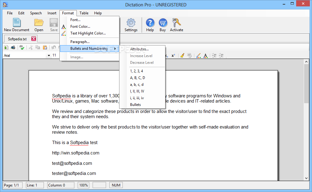
Task: Click the vertical scrollbar thumb
Action: point(306,83)
